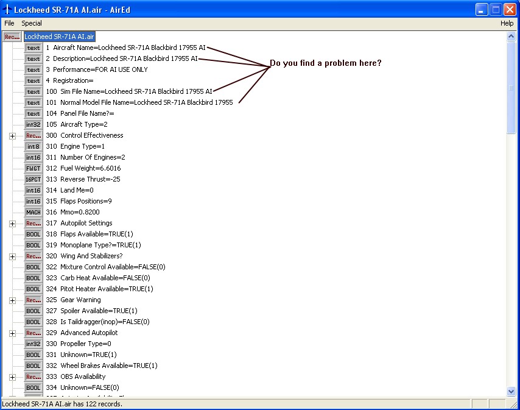The height and width of the screenshot is (410, 520).
Task: Click the text type icon for Performance
Action: tap(33, 69)
